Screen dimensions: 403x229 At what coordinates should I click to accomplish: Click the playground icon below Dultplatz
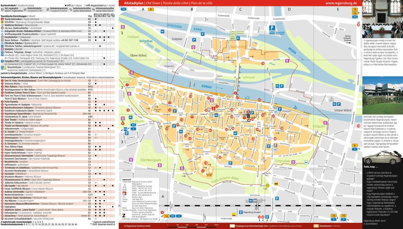pos(193,47)
